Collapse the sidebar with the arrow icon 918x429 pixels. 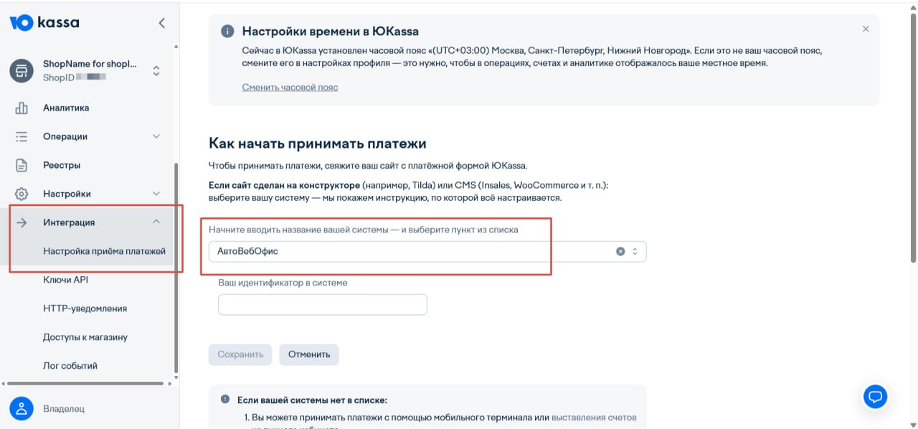tap(161, 23)
